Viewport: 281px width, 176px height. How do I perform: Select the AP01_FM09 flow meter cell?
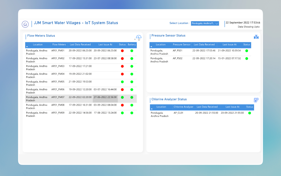58,113
